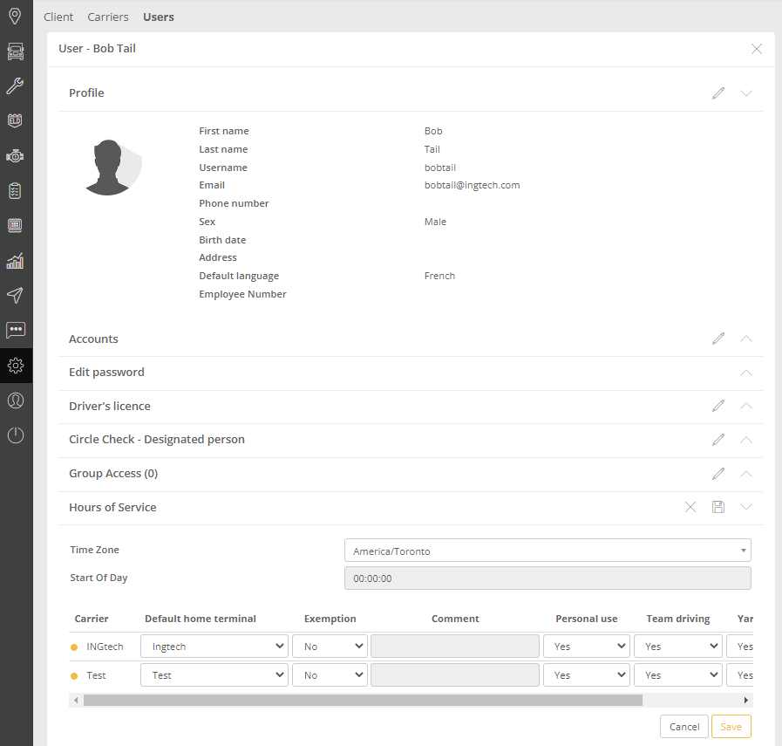
Task: Click the chat messages sidebar icon
Action: click(x=15, y=331)
